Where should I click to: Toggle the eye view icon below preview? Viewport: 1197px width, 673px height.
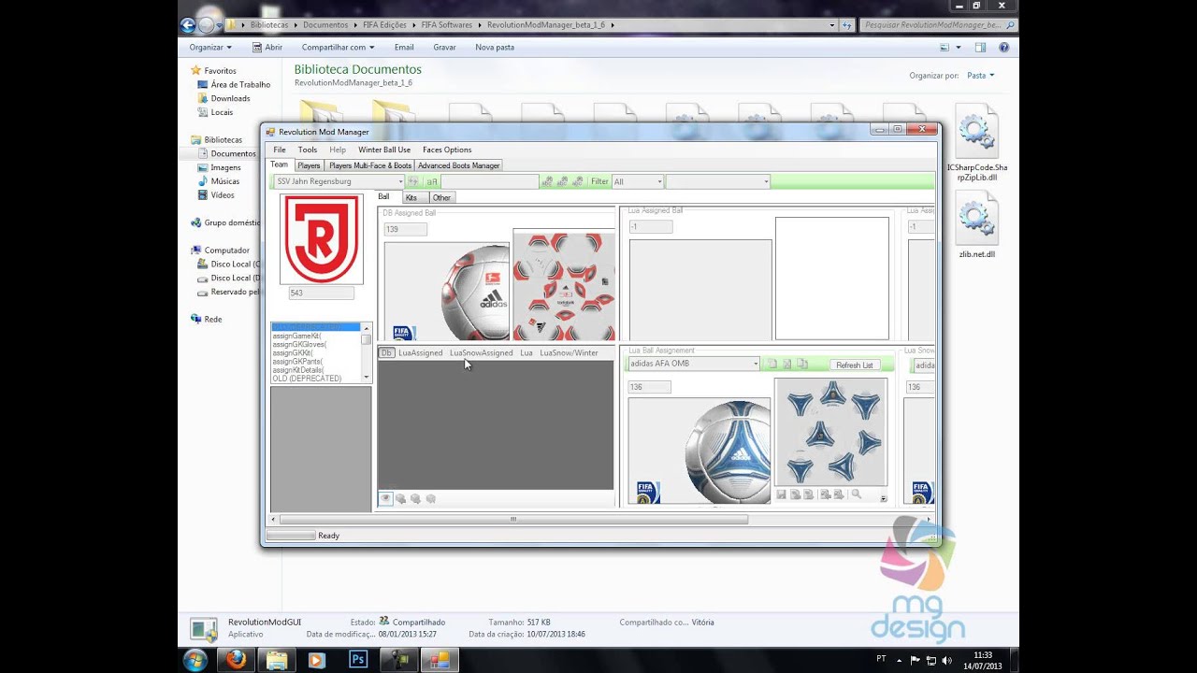(385, 499)
